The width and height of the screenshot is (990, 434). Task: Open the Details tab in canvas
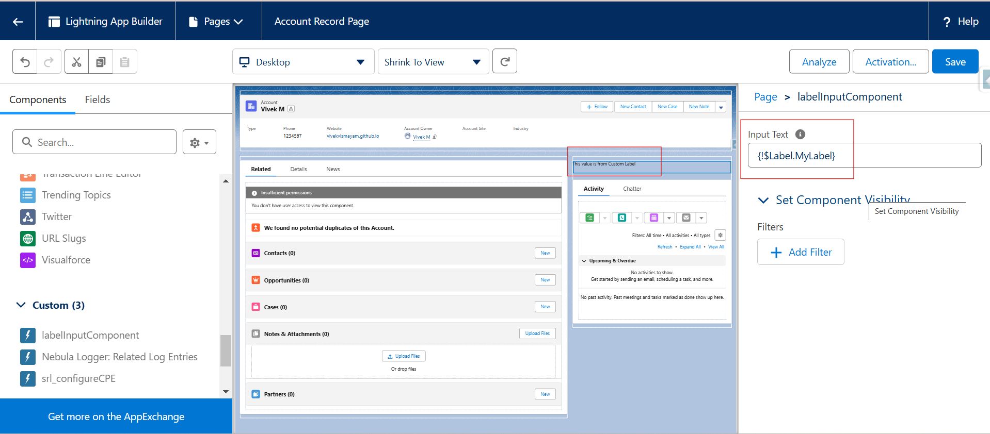coord(298,169)
